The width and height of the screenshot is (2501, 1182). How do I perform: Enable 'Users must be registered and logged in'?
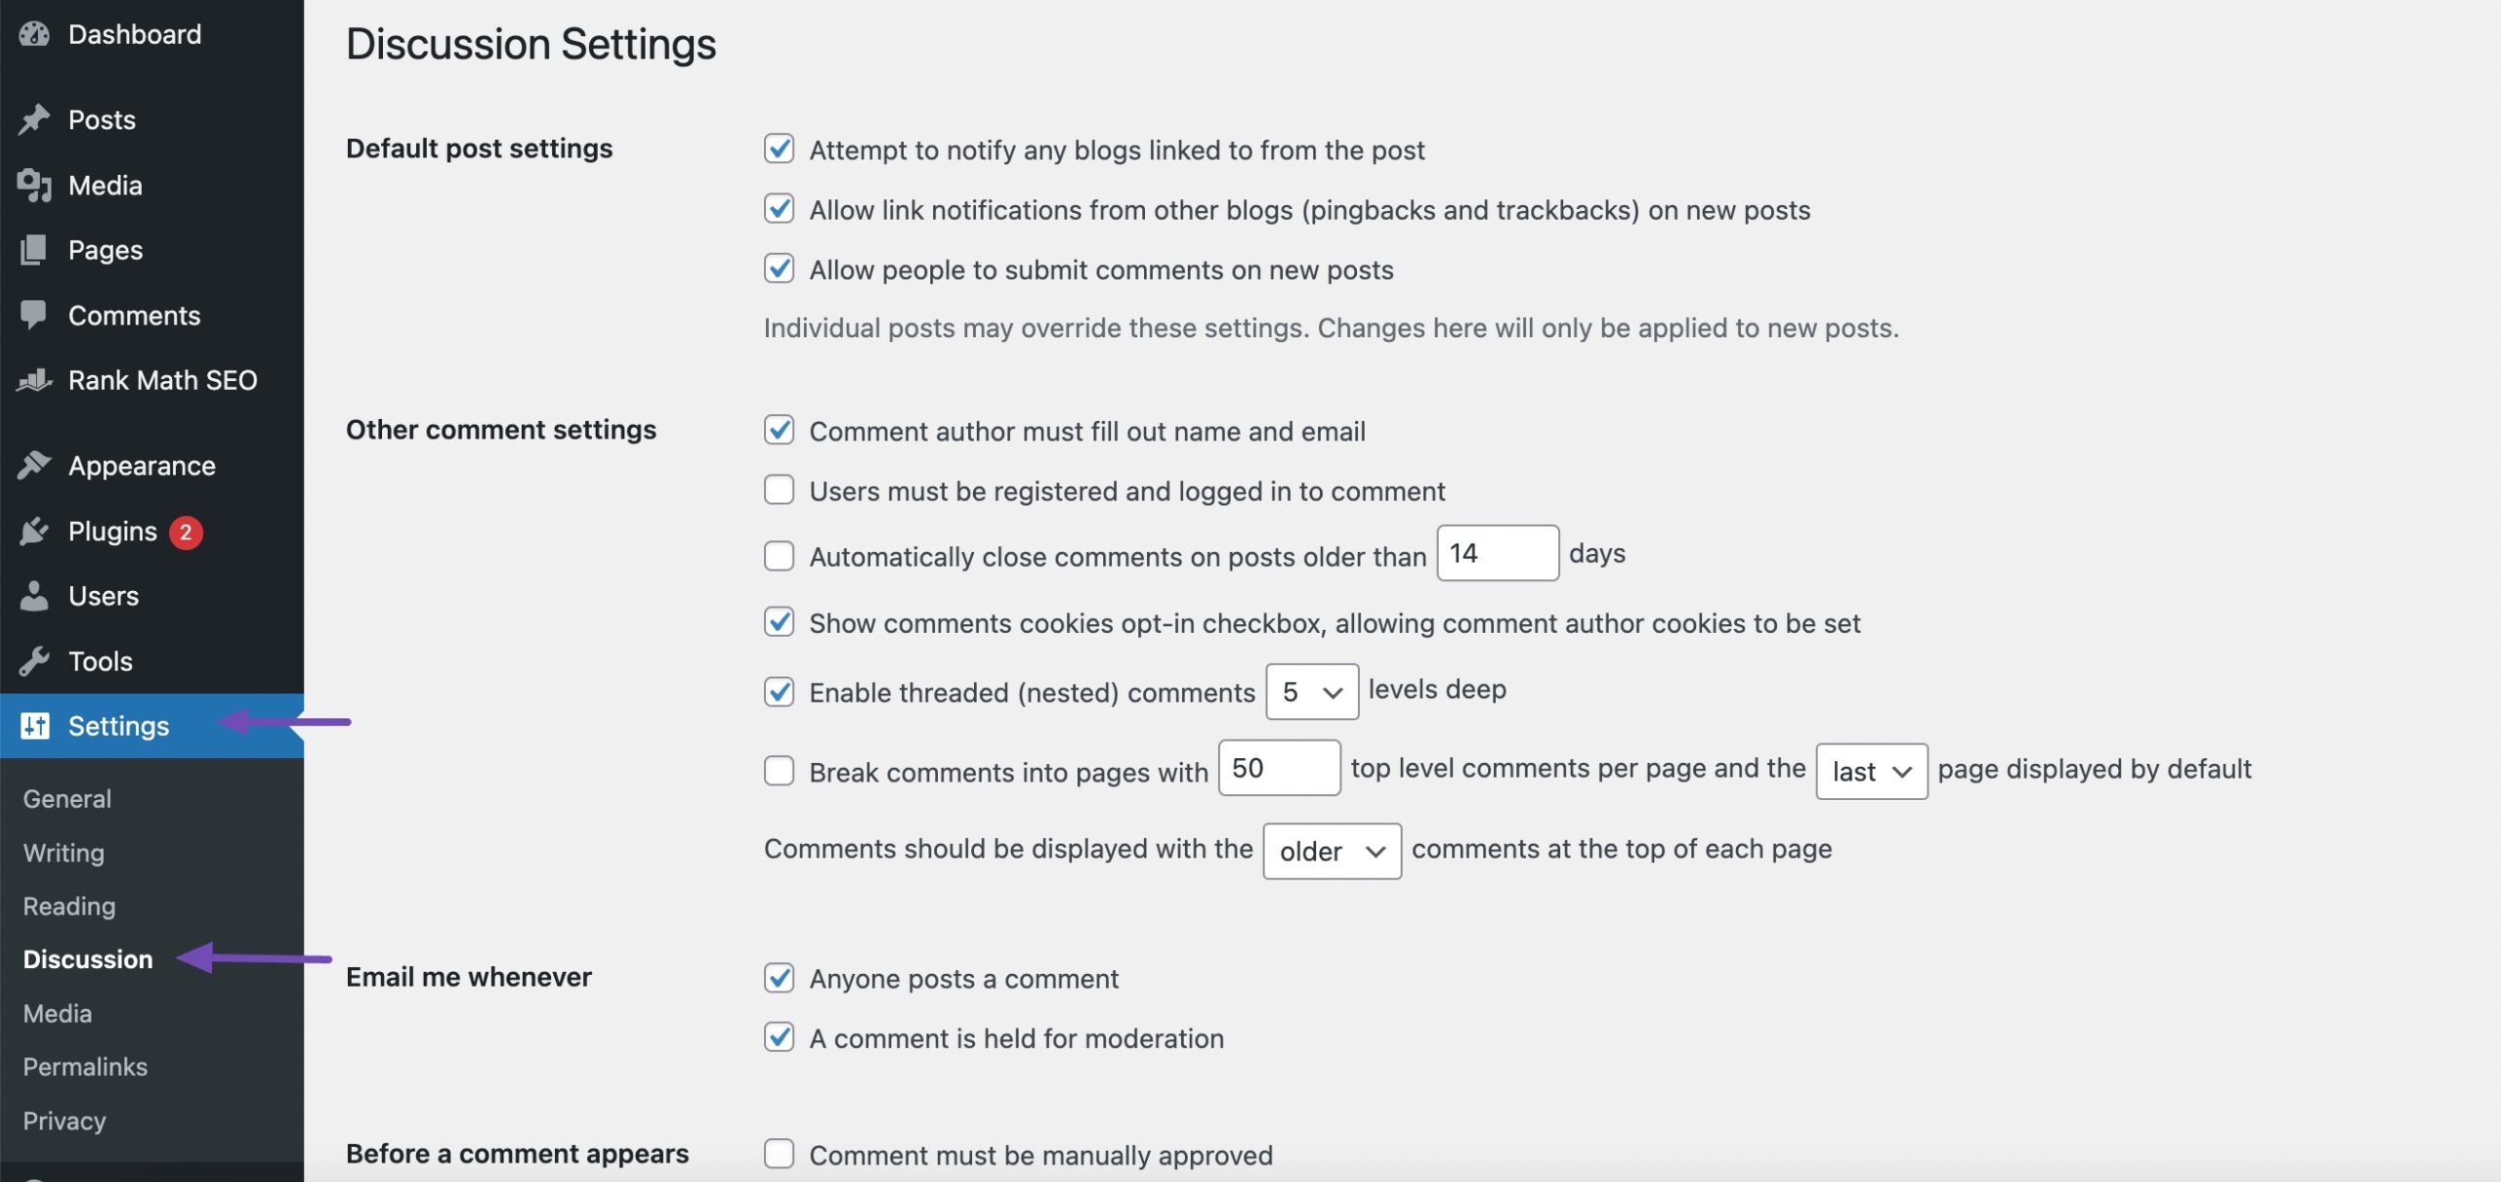777,491
